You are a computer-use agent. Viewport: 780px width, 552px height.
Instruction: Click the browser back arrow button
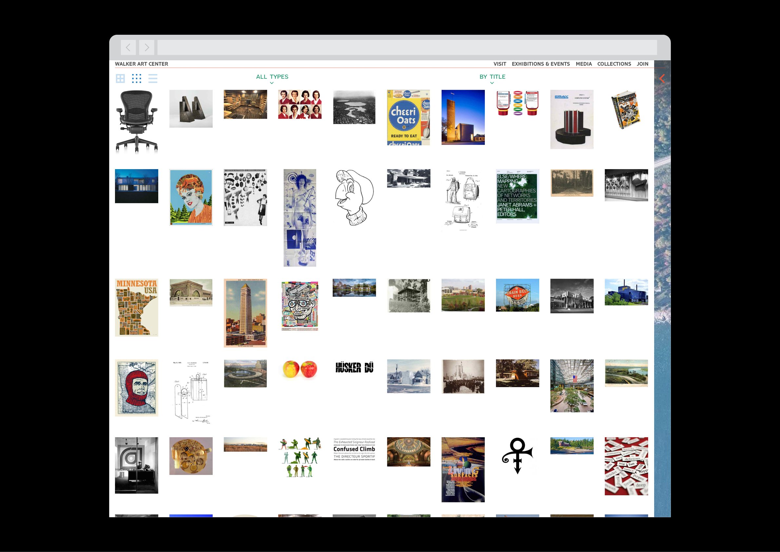click(x=128, y=48)
